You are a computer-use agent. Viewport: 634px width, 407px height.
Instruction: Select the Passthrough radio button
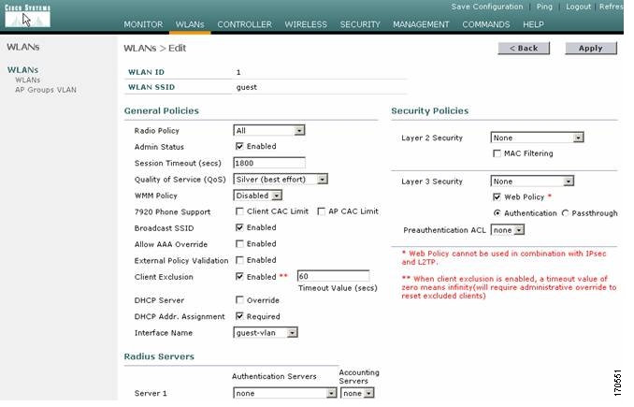(x=564, y=213)
